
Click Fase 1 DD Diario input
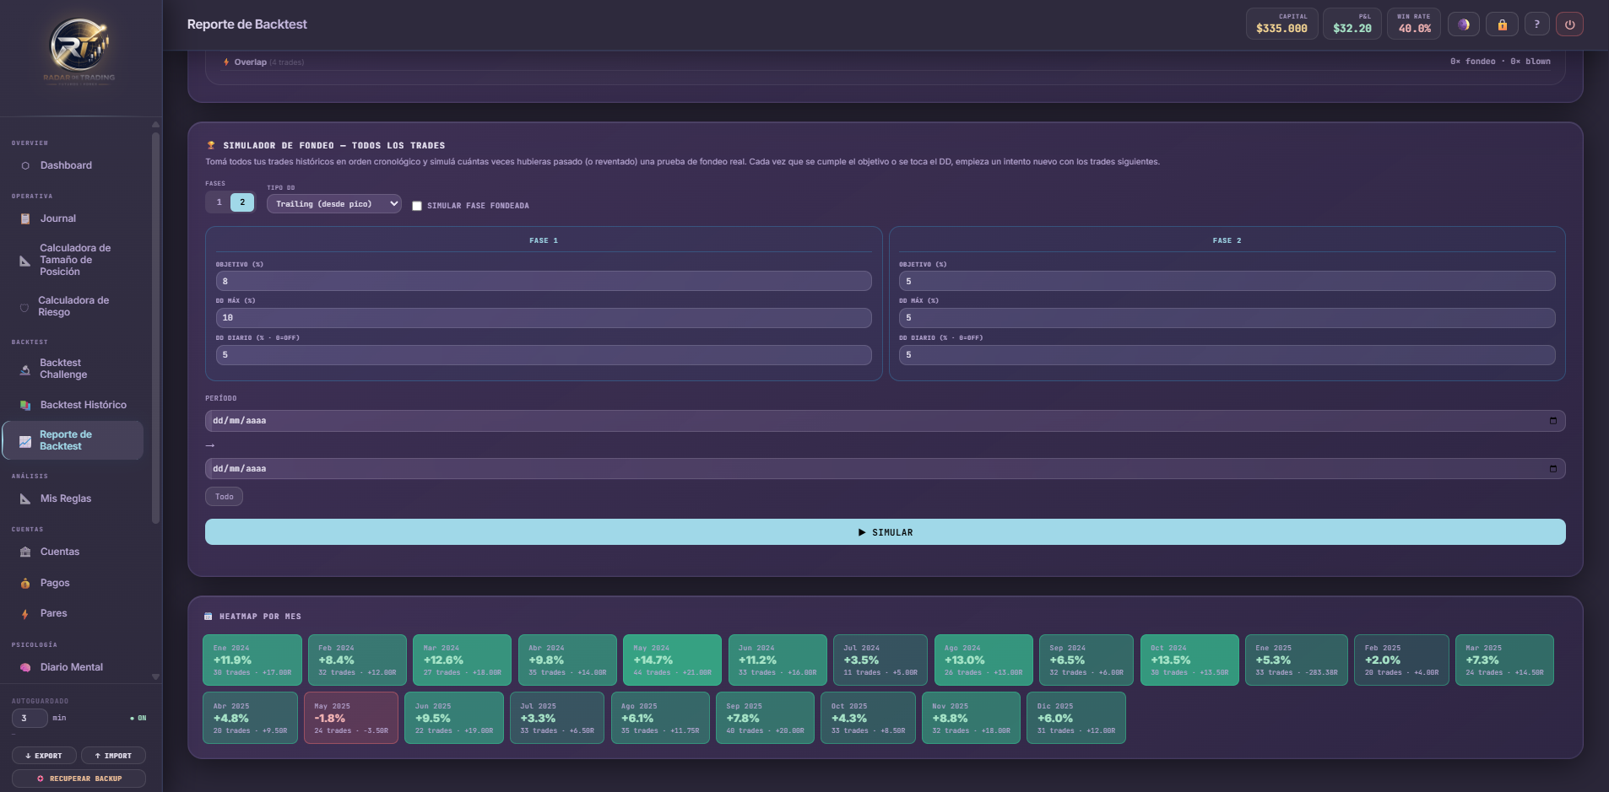(544, 355)
